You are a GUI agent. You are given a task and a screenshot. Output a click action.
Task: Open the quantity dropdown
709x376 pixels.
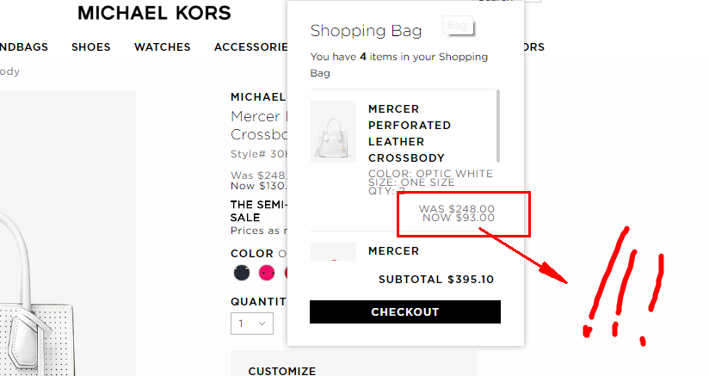coord(252,324)
